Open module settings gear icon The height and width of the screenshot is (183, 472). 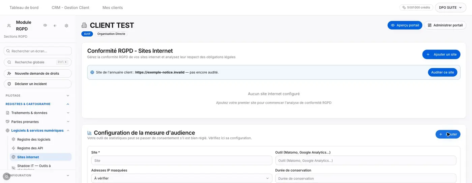[66, 26]
